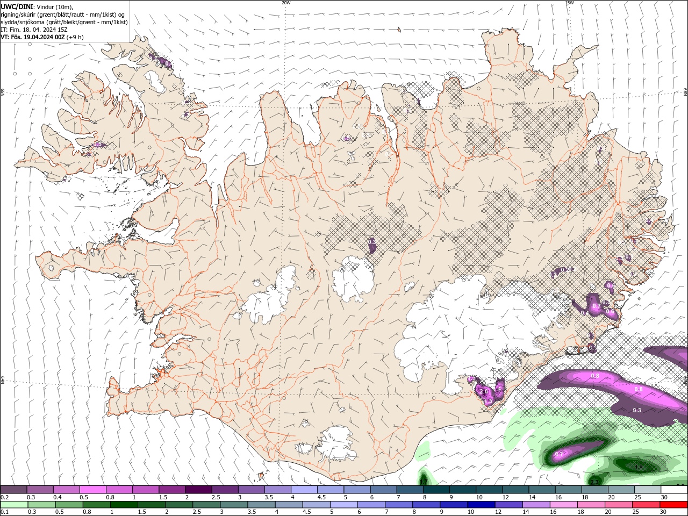688x516 pixels.
Task: Click the white Langjökull glacier west of Hofsjökull
Action: coord(270,297)
